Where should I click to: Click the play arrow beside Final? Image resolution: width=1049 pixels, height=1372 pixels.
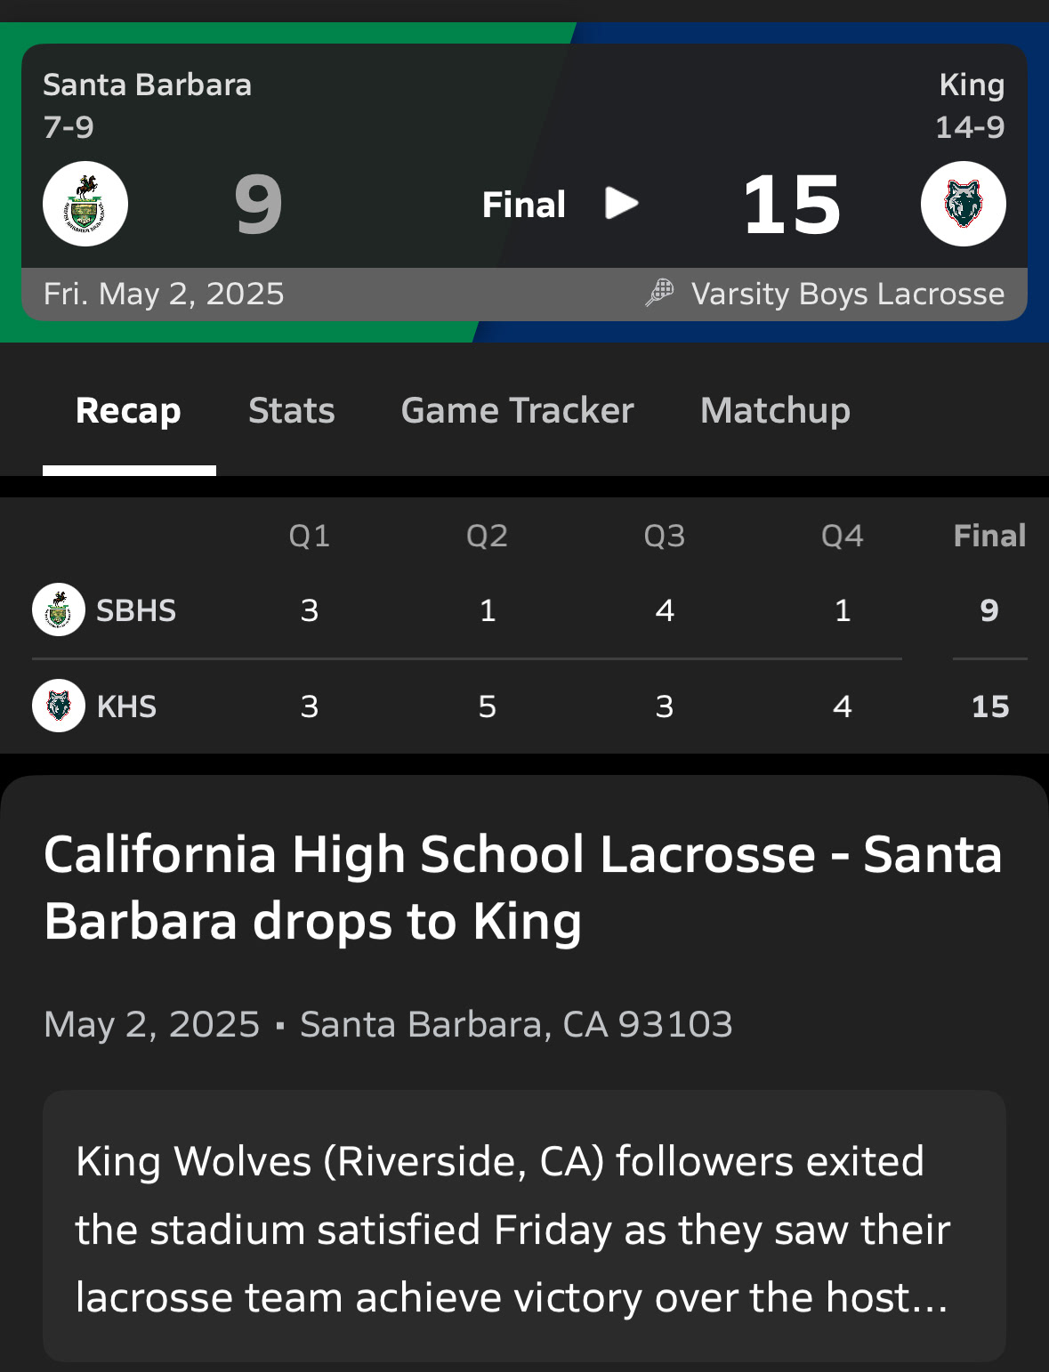pos(621,204)
